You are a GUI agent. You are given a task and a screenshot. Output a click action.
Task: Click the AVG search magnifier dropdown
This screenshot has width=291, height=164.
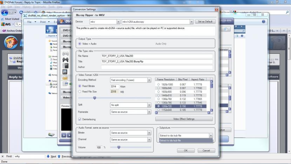click(x=18, y=24)
